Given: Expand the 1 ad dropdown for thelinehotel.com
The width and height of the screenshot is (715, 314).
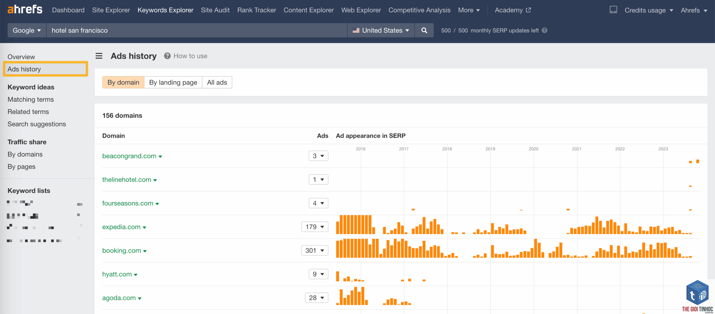Looking at the screenshot, I should tap(318, 180).
